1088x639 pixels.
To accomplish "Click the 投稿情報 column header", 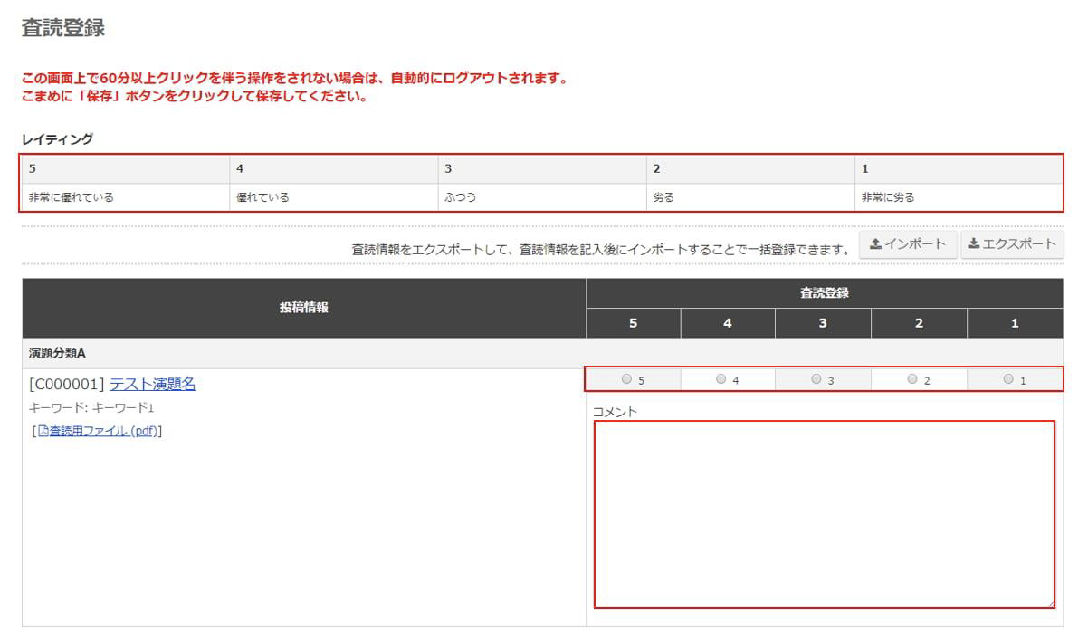I will point(303,308).
